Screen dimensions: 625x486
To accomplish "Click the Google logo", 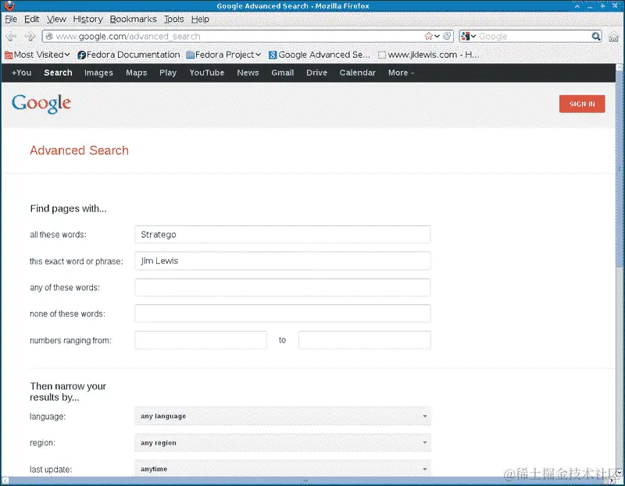I will [41, 104].
